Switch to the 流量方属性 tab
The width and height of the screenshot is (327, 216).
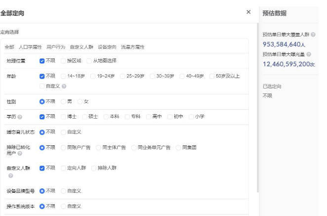point(133,47)
